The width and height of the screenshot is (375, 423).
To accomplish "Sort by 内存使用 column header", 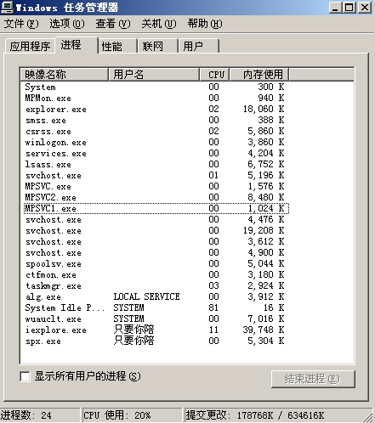I will [259, 75].
